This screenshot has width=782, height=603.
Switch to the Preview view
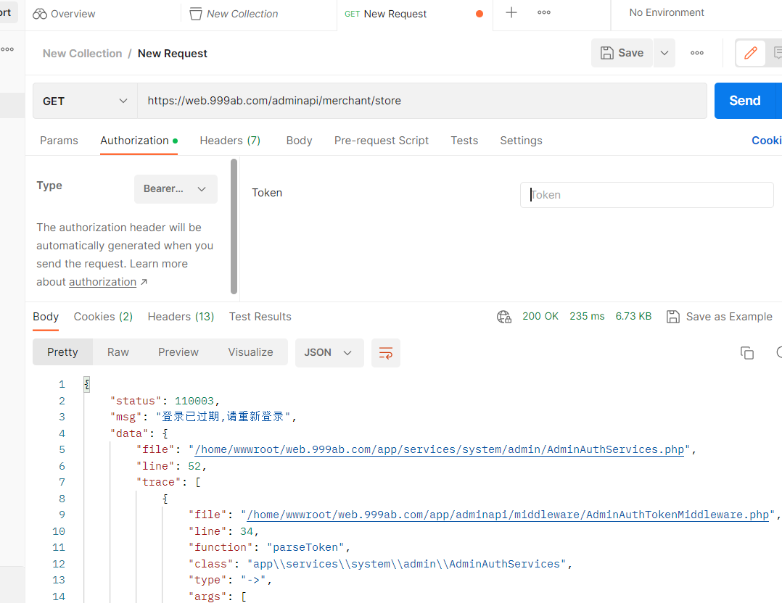(x=178, y=352)
